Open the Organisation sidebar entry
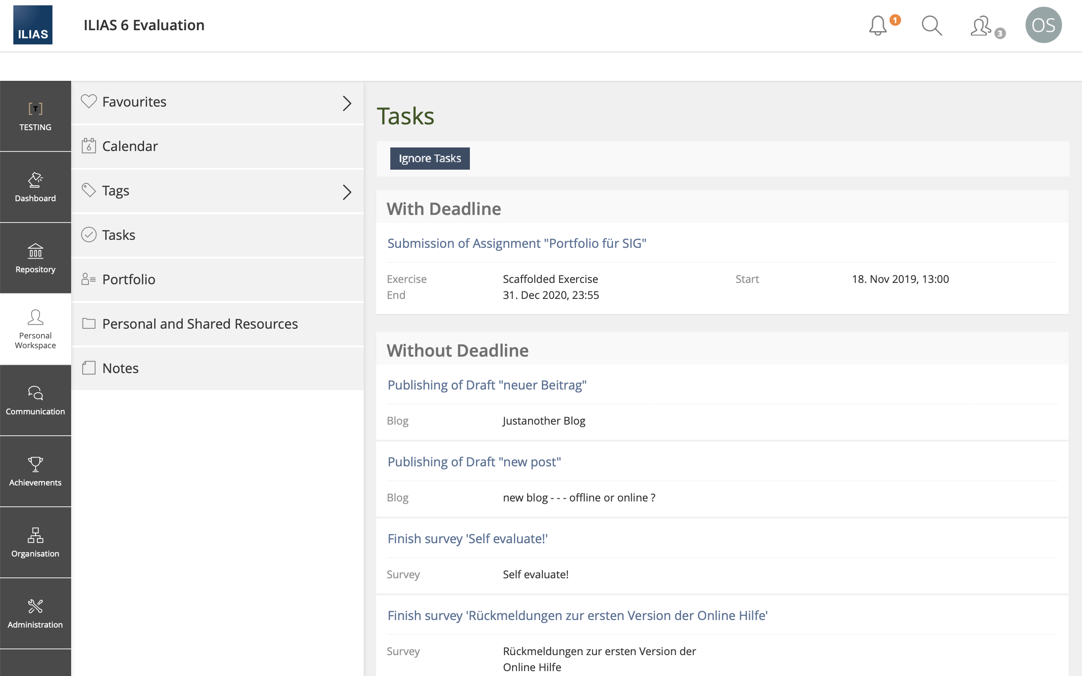The image size is (1082, 676). click(x=36, y=542)
